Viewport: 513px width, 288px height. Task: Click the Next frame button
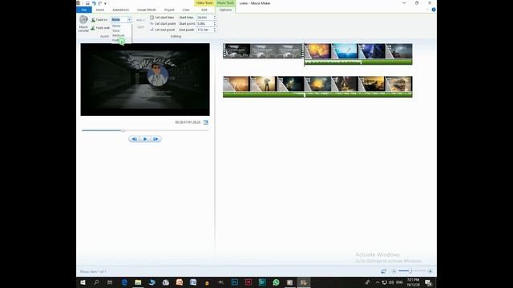[156, 139]
